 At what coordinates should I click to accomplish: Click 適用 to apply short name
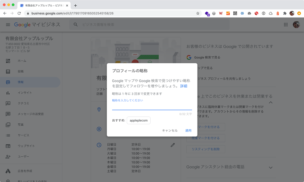(188, 131)
